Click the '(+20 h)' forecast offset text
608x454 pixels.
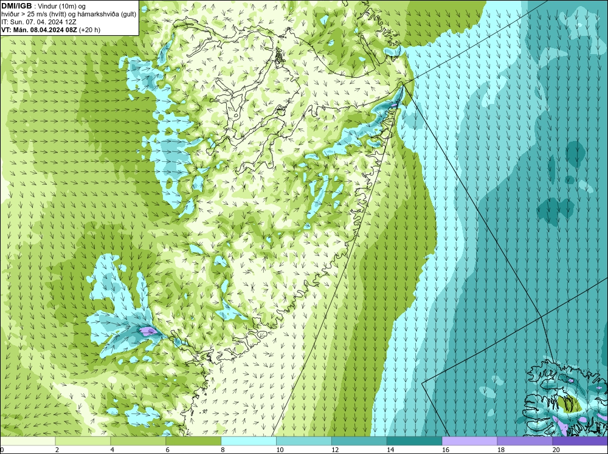coord(89,30)
